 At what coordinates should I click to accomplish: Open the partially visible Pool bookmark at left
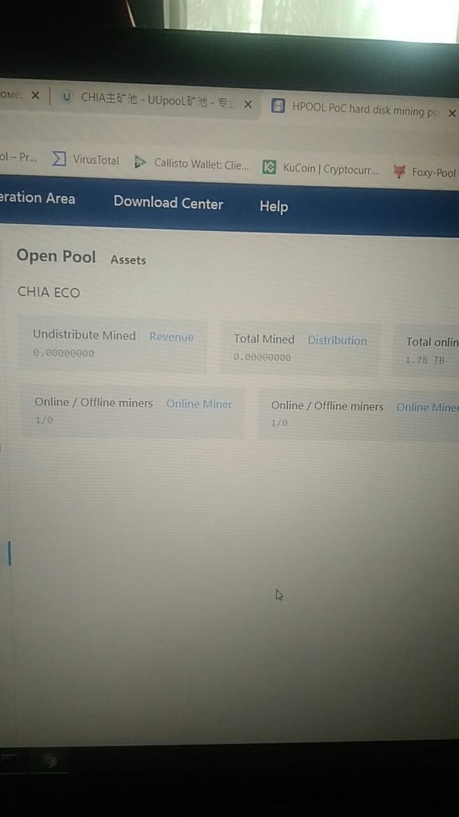click(18, 156)
